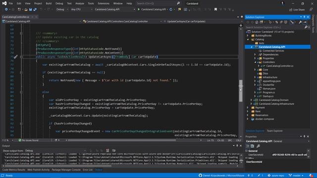Open the Build menu
This screenshot has width=317, height=178.
coord(49,3)
